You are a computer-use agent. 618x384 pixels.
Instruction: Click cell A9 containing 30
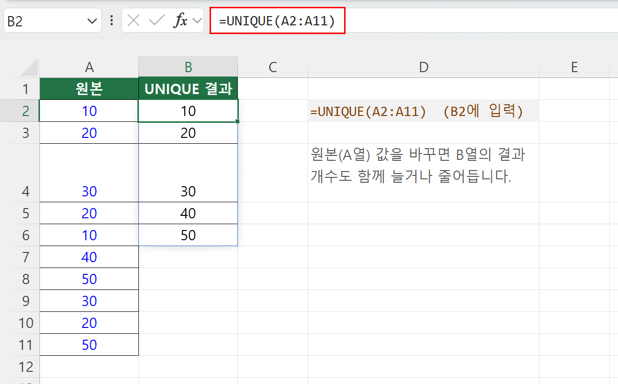[89, 301]
